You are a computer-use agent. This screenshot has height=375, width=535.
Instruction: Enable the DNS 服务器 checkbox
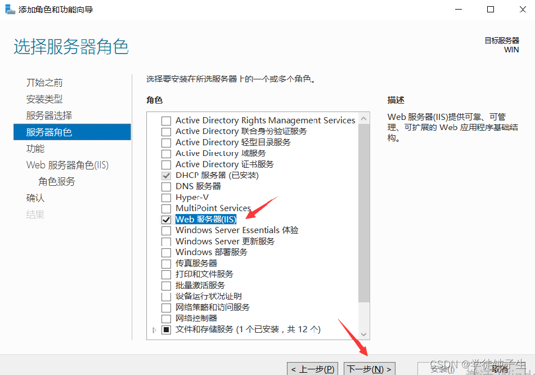pyautogui.click(x=166, y=187)
